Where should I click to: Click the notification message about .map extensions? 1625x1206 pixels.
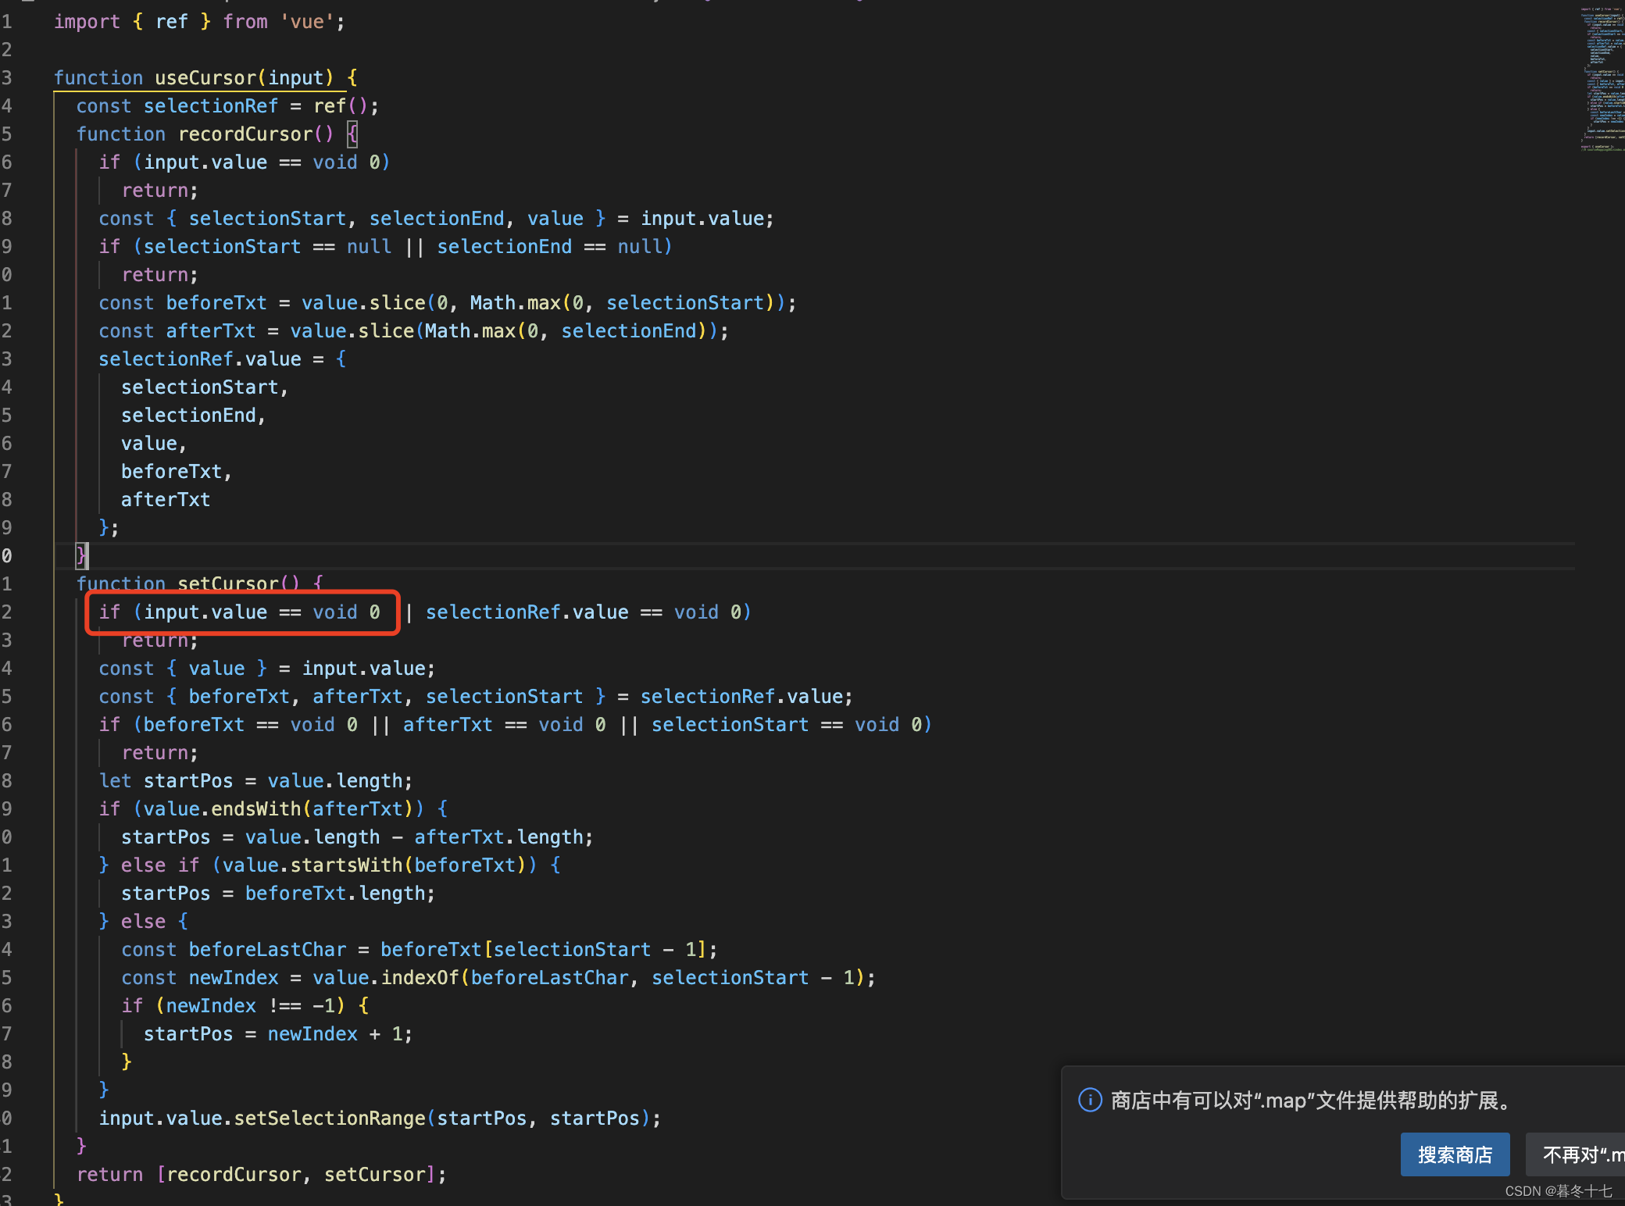(1312, 1100)
